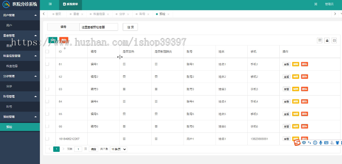This screenshot has width=342, height=164.
Task: Open 预检 in the sidebar
Action: coord(20,127)
